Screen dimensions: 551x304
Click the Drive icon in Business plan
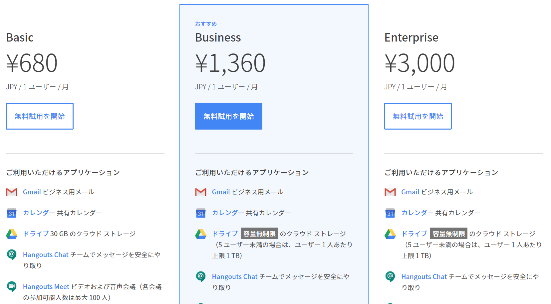pos(201,234)
